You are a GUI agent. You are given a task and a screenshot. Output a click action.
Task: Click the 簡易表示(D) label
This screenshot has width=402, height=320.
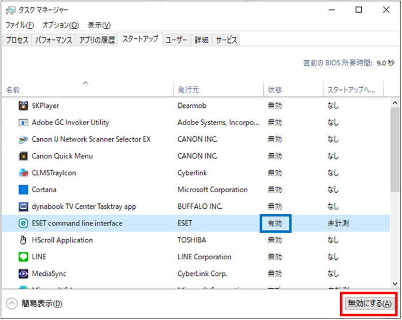coord(42,303)
